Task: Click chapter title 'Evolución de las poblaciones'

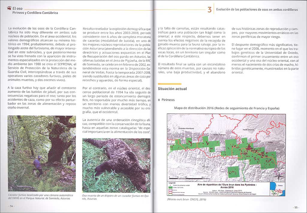Action: (257, 10)
